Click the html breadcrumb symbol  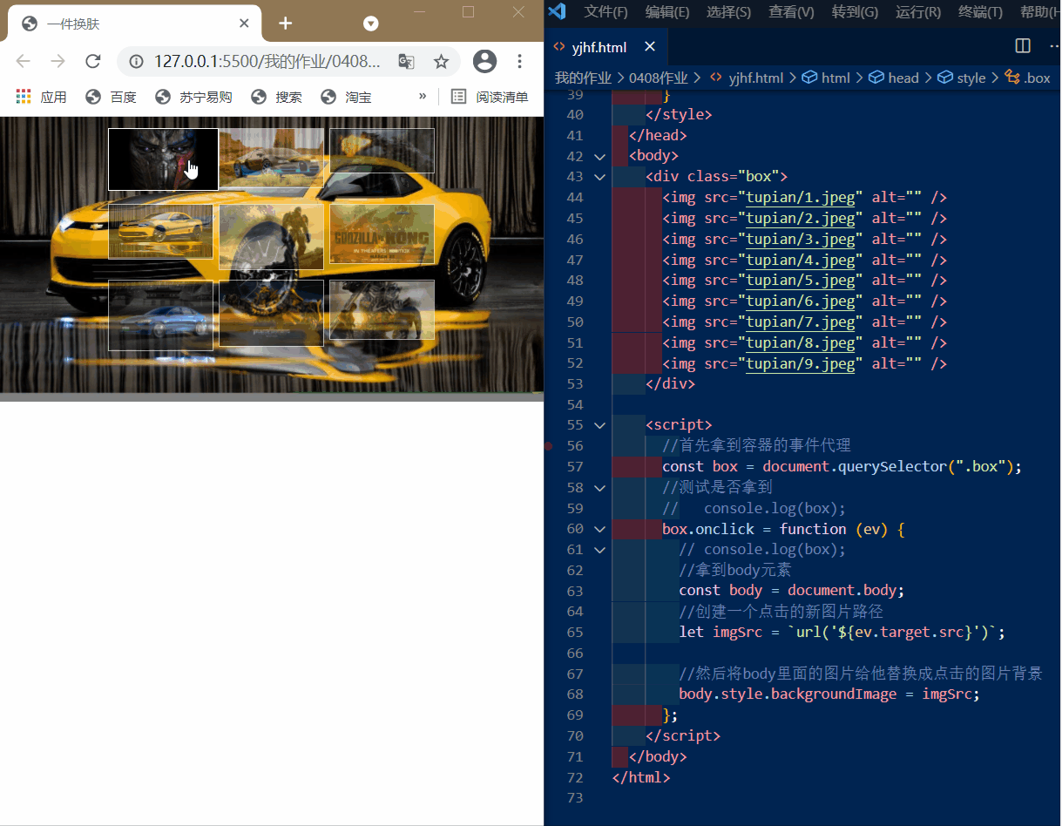coord(825,78)
